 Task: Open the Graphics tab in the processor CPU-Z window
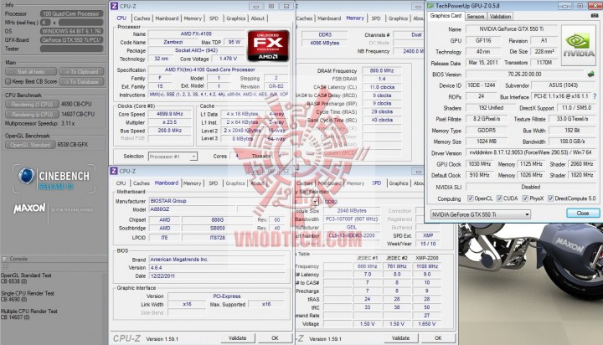coord(235,18)
